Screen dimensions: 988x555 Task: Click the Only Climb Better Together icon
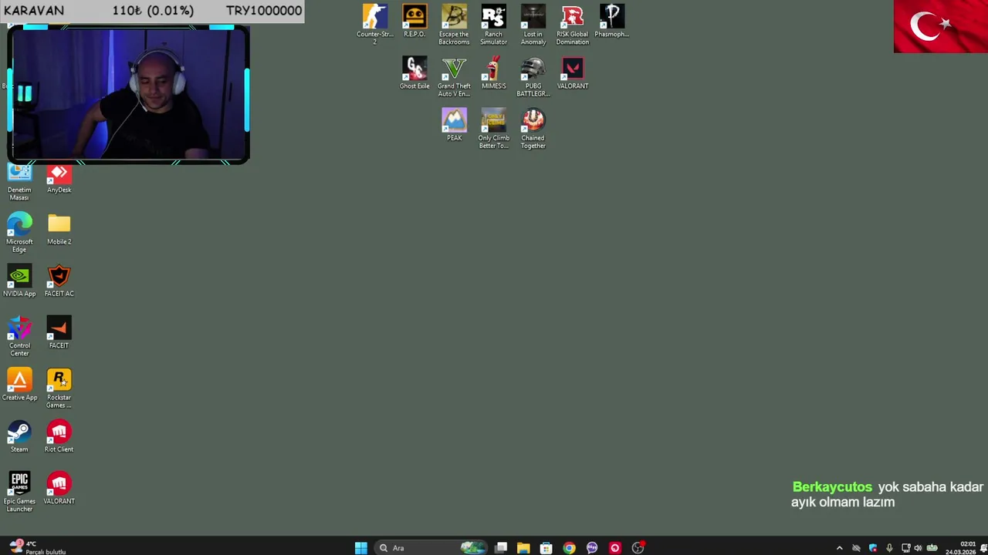pos(493,128)
